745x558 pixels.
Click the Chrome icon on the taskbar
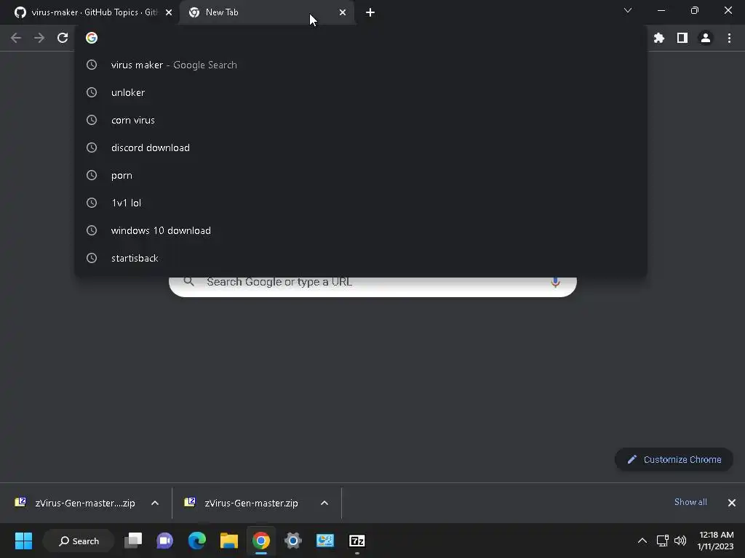click(x=261, y=541)
